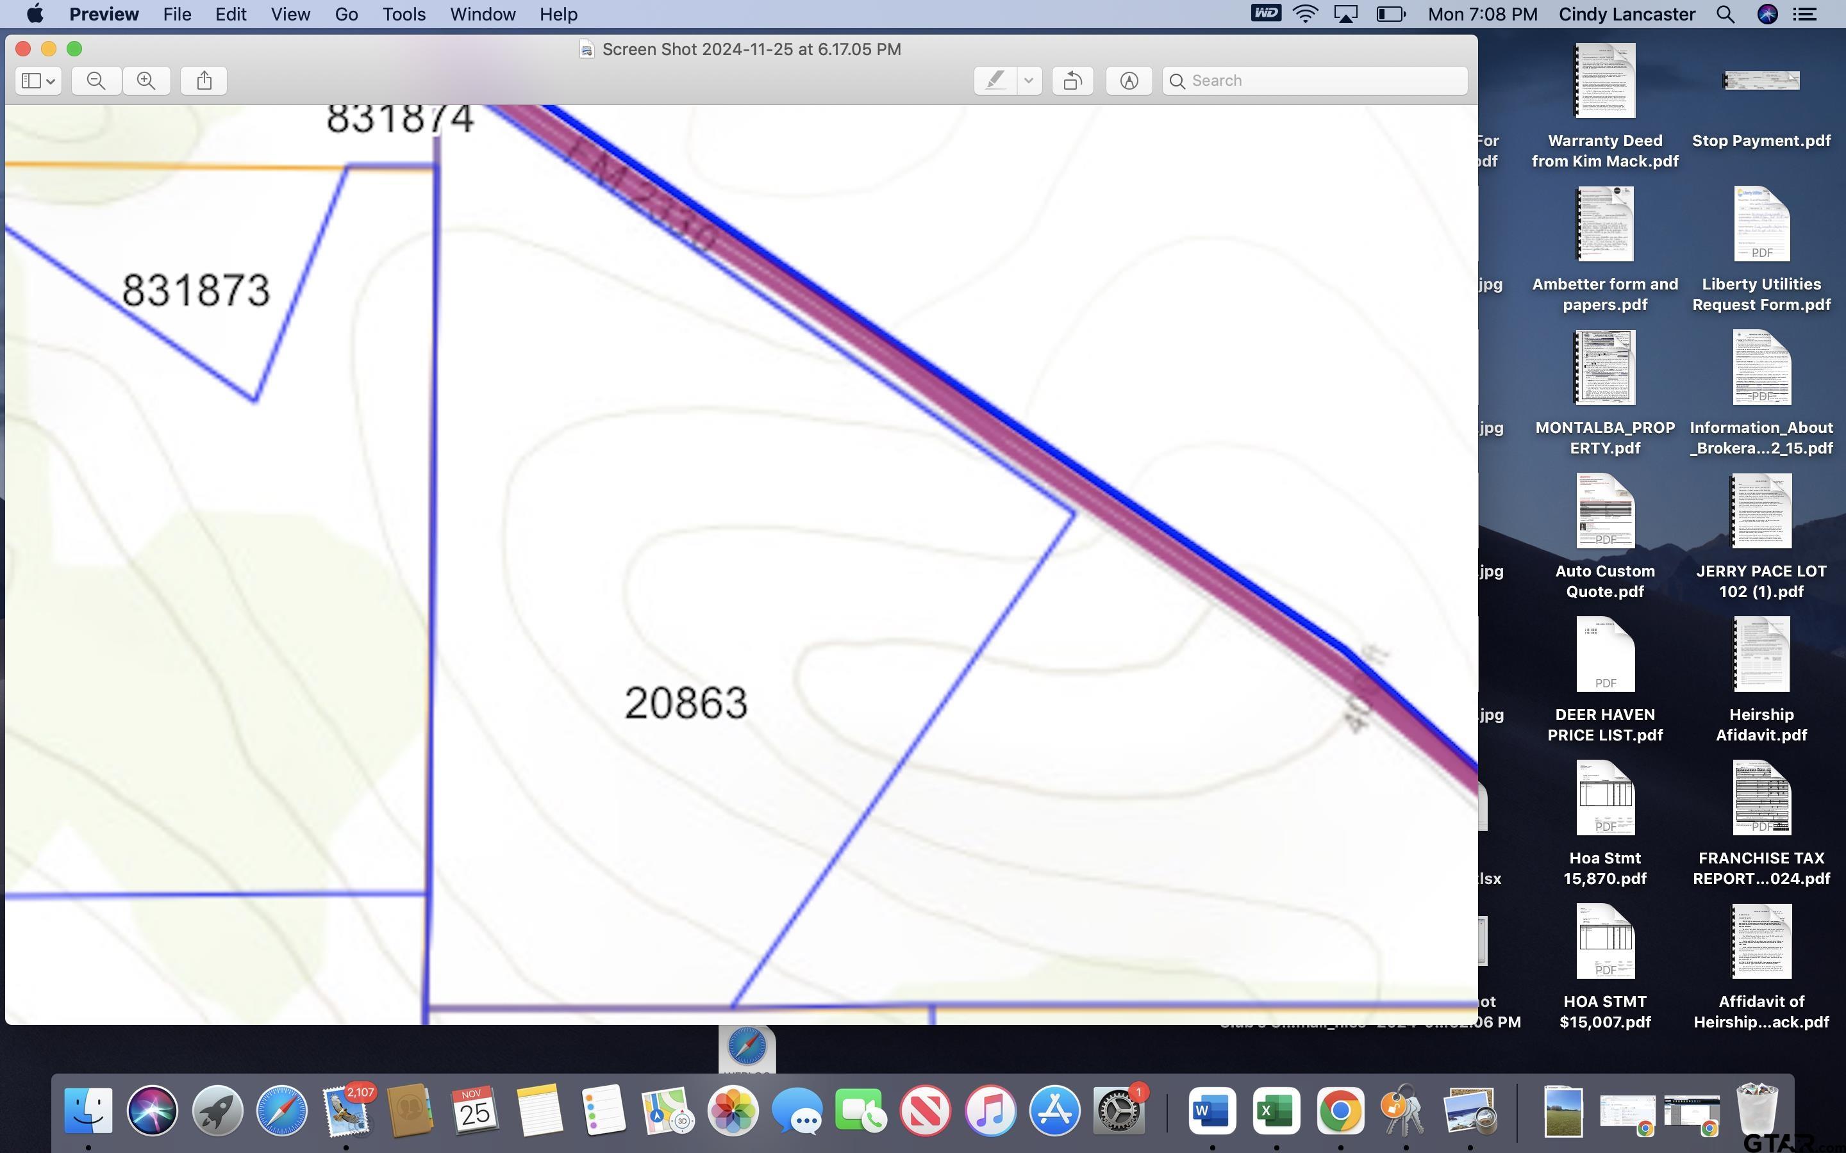1846x1153 pixels.
Task: Open the Cindy Lancaster user menu
Action: click(1626, 13)
